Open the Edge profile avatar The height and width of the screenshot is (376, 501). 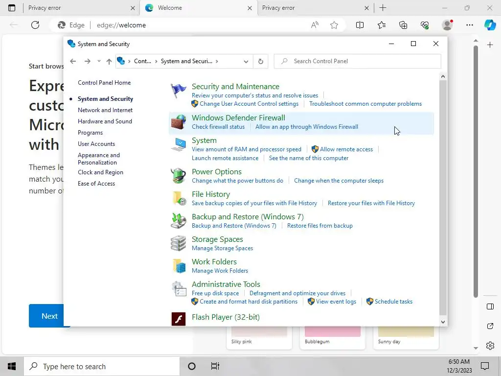pos(447,25)
